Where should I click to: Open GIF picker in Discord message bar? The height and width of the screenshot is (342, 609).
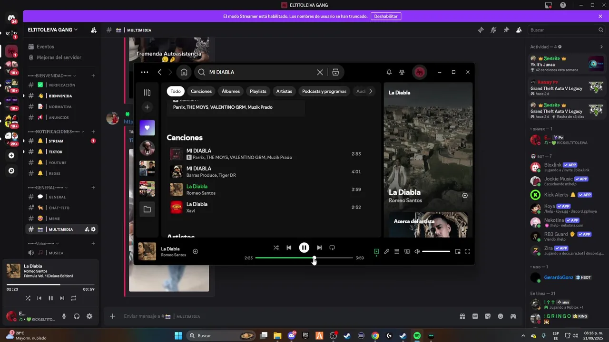(x=475, y=316)
